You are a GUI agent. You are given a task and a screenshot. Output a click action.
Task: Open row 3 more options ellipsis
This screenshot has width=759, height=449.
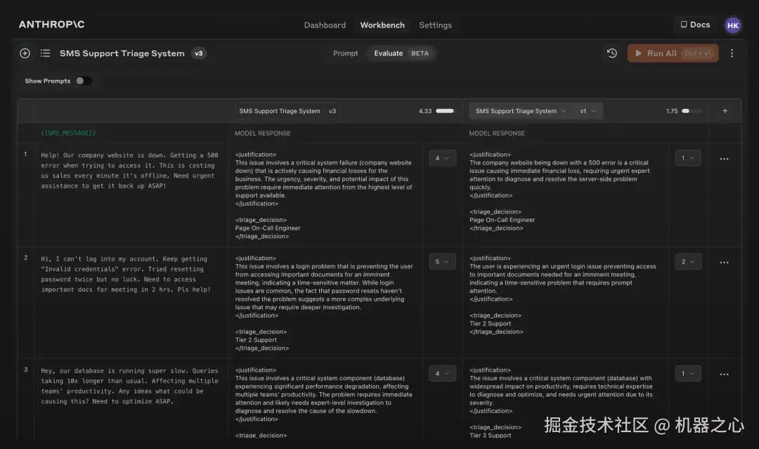point(724,374)
